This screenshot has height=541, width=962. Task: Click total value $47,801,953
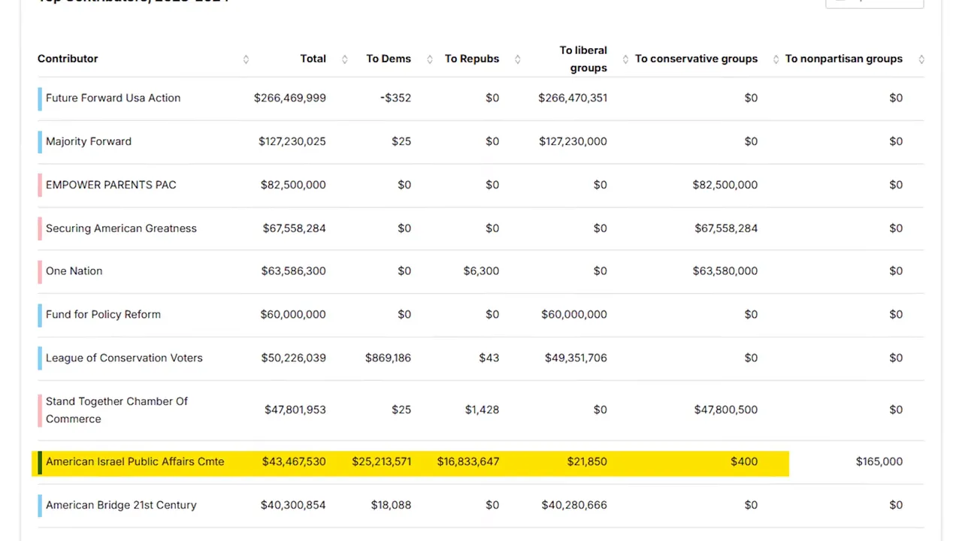tap(295, 410)
